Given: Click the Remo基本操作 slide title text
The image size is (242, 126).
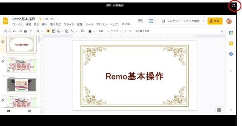Looking at the screenshot, I should 134,76.
